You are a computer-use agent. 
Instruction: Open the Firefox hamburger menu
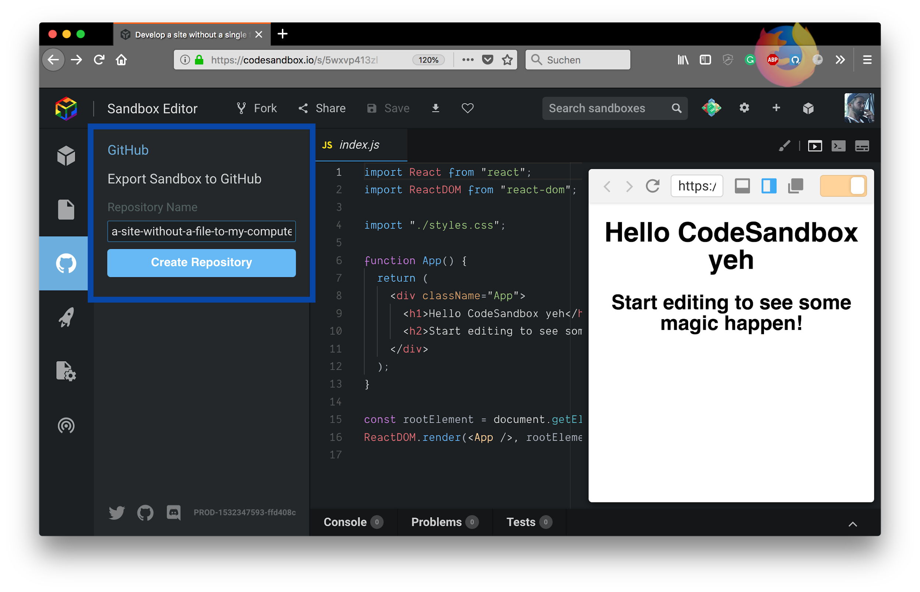[x=867, y=60]
